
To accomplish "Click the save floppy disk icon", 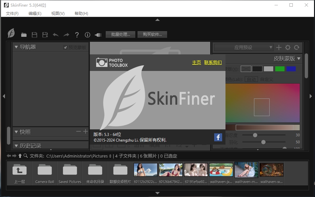I will coord(34,35).
